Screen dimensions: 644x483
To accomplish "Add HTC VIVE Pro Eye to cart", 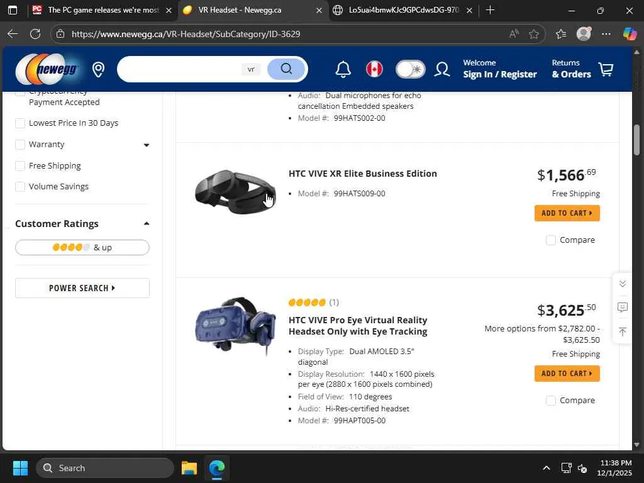I will 567,374.
